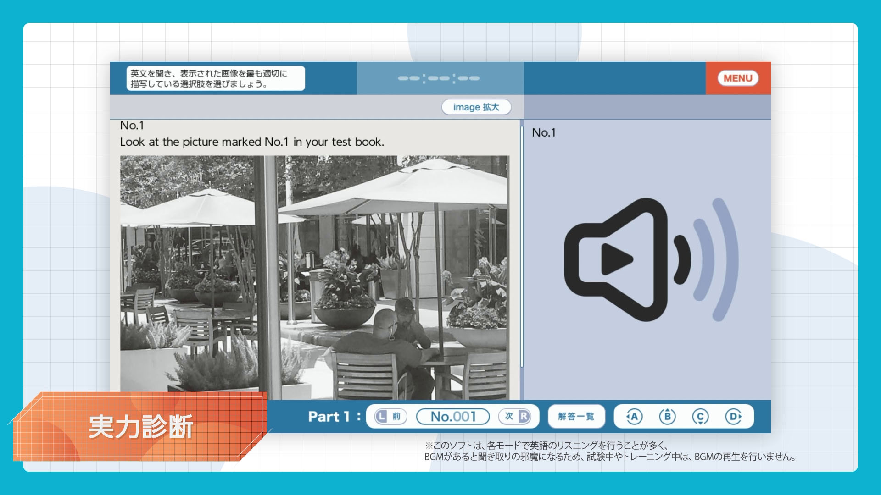Click the question text about test book

click(252, 142)
